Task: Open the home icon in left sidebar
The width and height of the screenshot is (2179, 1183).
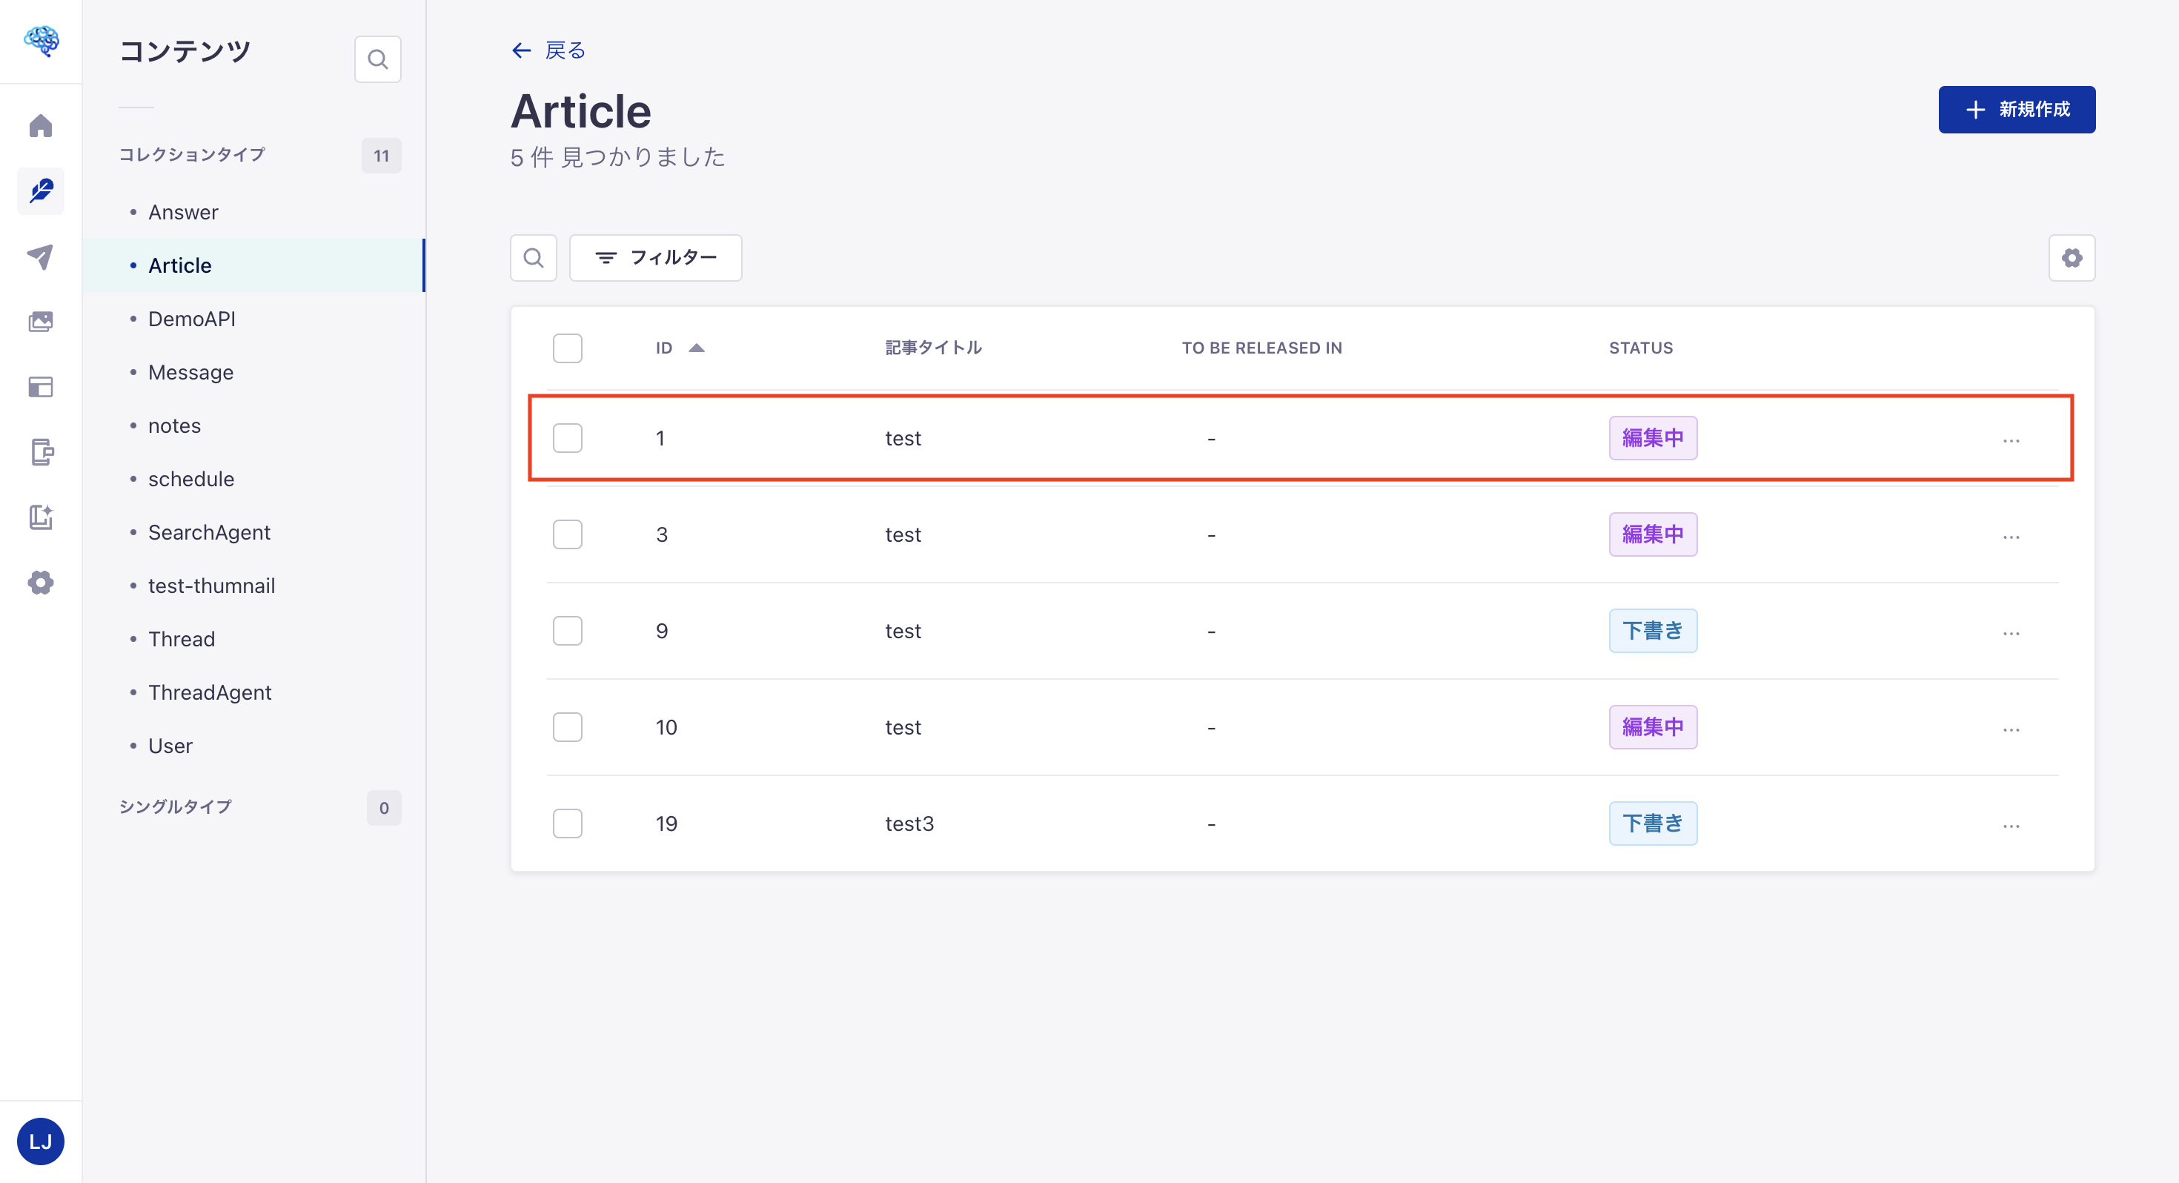Action: point(41,126)
